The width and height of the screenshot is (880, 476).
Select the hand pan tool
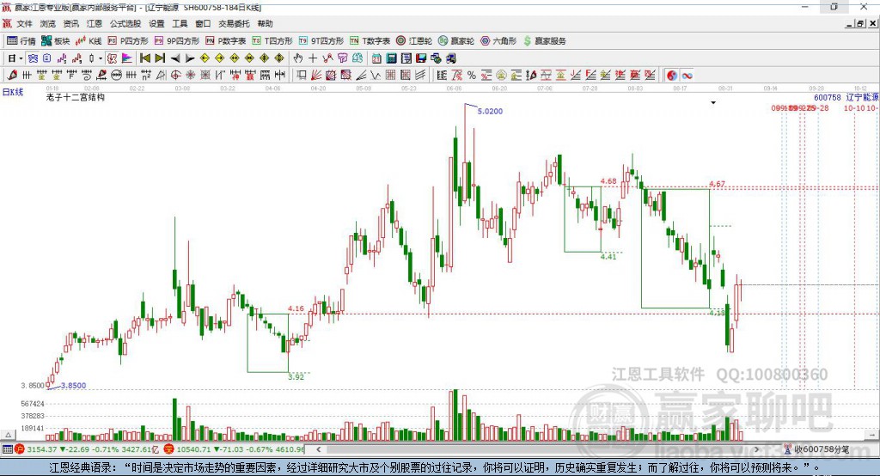point(298,58)
